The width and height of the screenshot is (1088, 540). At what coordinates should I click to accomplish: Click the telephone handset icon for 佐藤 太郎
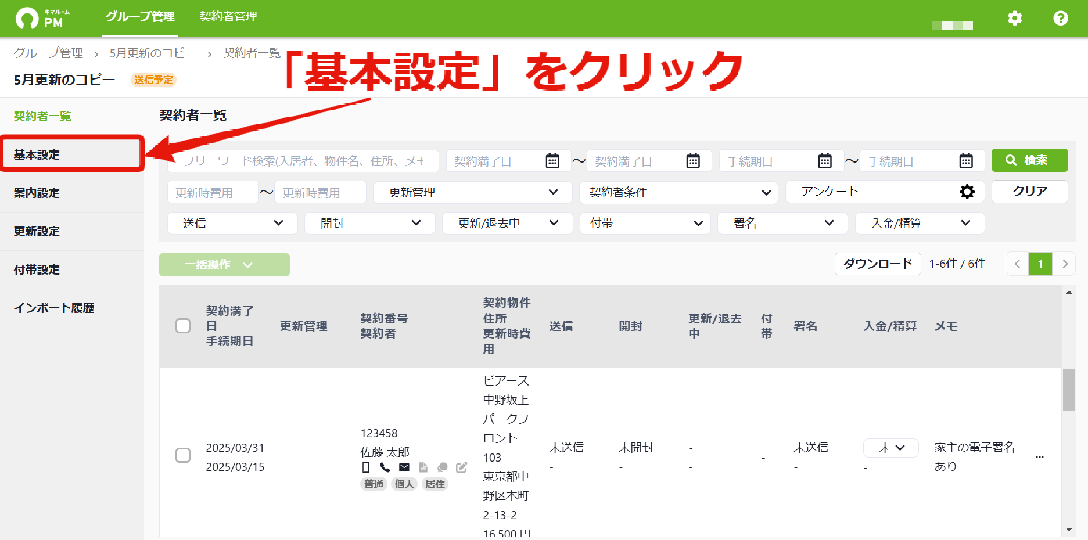coord(385,467)
